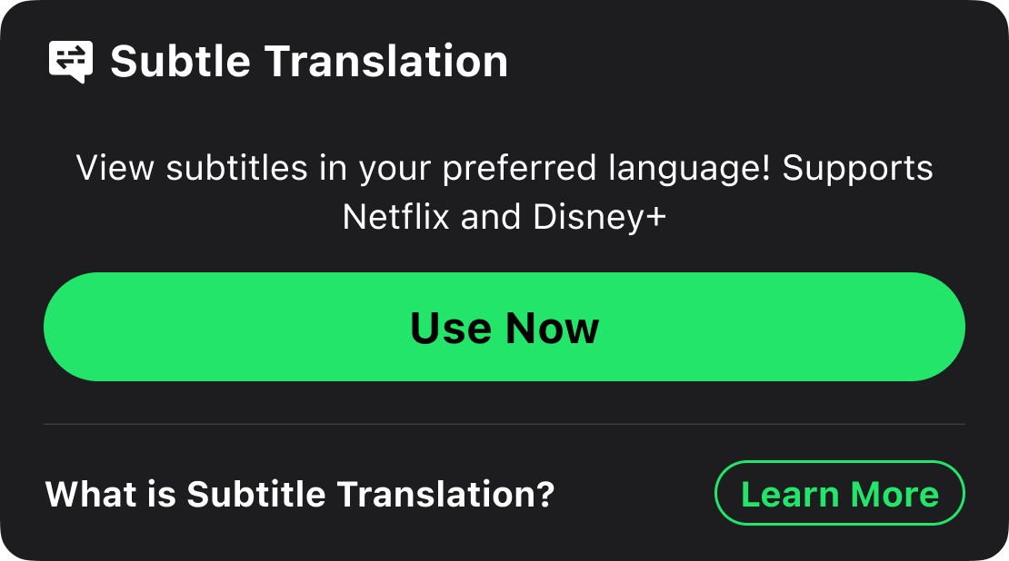Select the word "Supports" in description
1009x561 pixels.
[x=857, y=169]
